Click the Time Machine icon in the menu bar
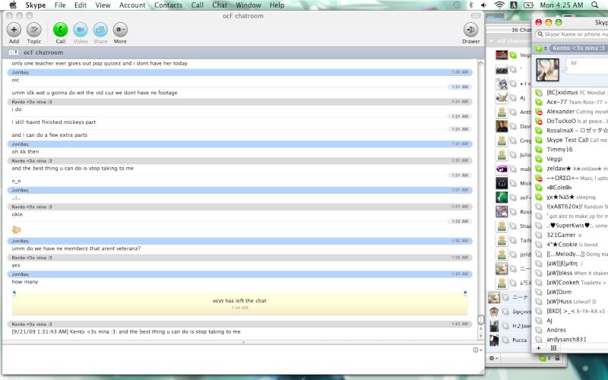 (x=457, y=5)
